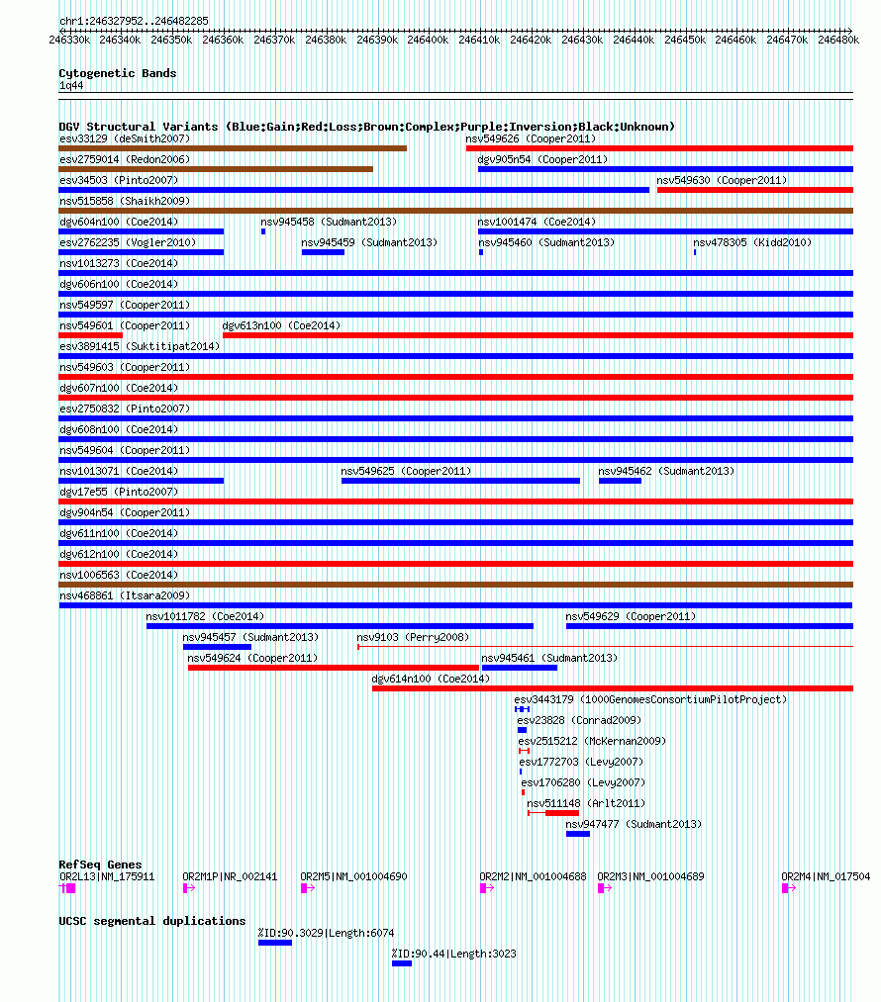
Task: Click the nsv945462 Sudmant2013 blue bar
Action: point(620,481)
